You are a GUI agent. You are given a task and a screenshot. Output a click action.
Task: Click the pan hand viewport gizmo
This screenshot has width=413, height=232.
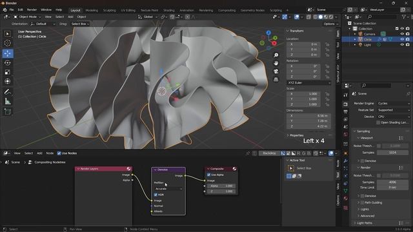point(276,63)
